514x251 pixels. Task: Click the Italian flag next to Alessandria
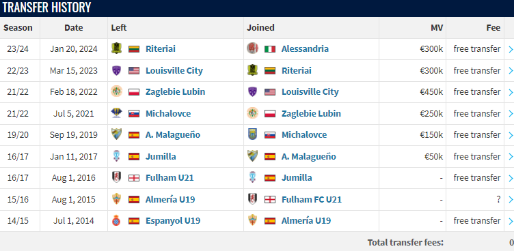click(x=270, y=49)
